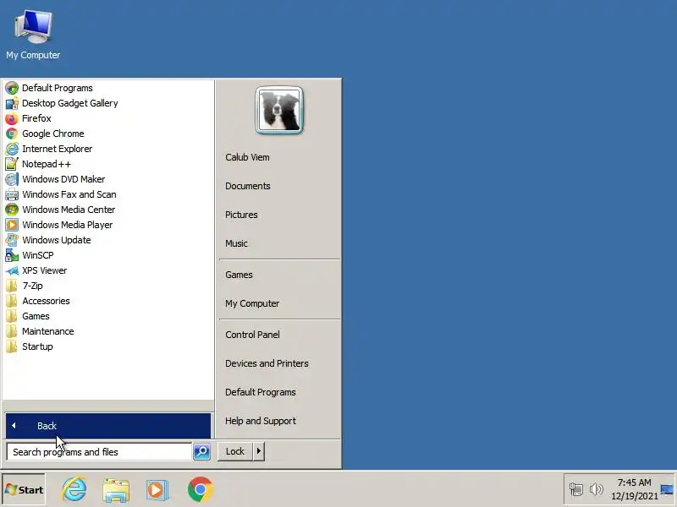
Task: Open Default Programs icon in programs list
Action: point(12,88)
